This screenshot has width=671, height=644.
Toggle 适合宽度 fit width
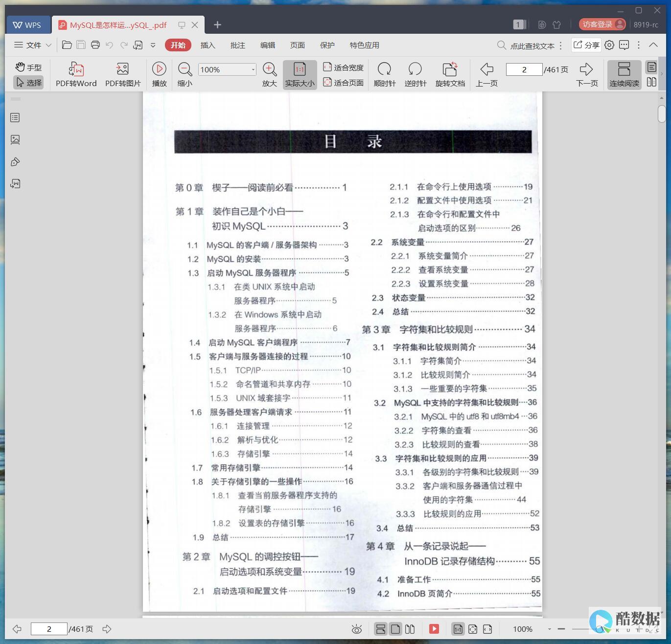343,67
